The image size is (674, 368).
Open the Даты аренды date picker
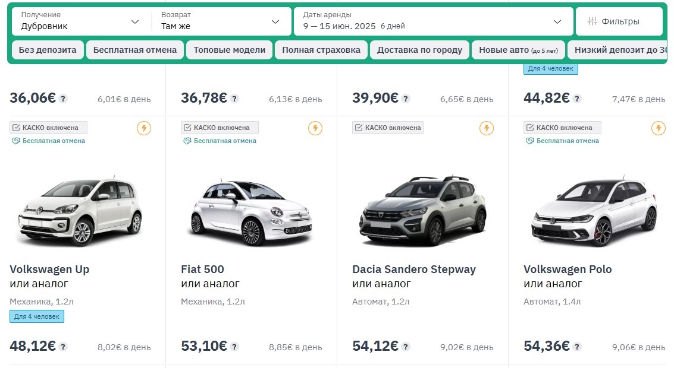point(431,21)
